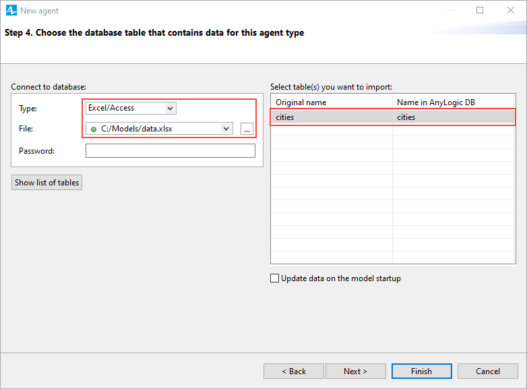Proceed with the Next button
This screenshot has height=389, width=527.
pyautogui.click(x=356, y=371)
